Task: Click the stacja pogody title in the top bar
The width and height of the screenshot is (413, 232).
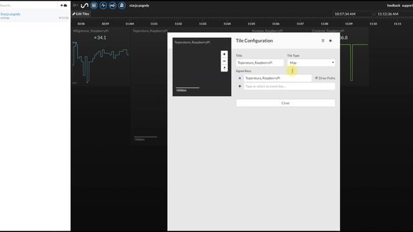Action: (139, 6)
